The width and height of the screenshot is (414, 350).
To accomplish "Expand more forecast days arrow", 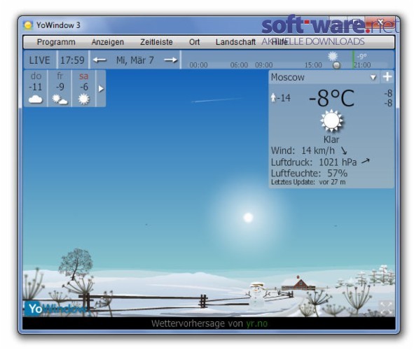I will 101,89.
